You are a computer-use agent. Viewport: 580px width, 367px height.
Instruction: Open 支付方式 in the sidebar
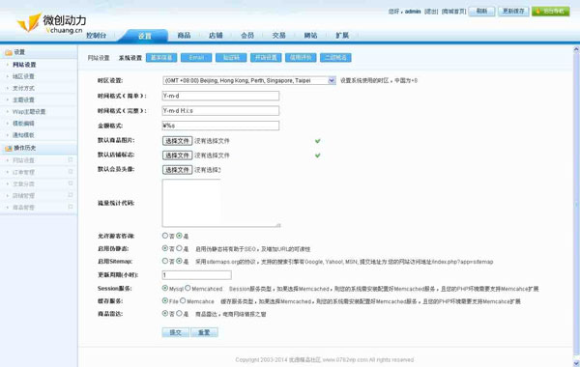click(23, 88)
